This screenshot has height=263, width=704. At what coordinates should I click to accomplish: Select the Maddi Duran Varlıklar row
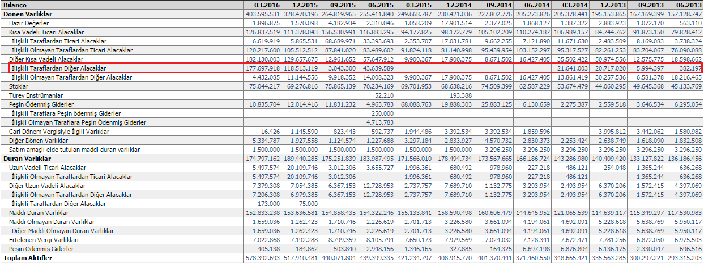(39, 213)
